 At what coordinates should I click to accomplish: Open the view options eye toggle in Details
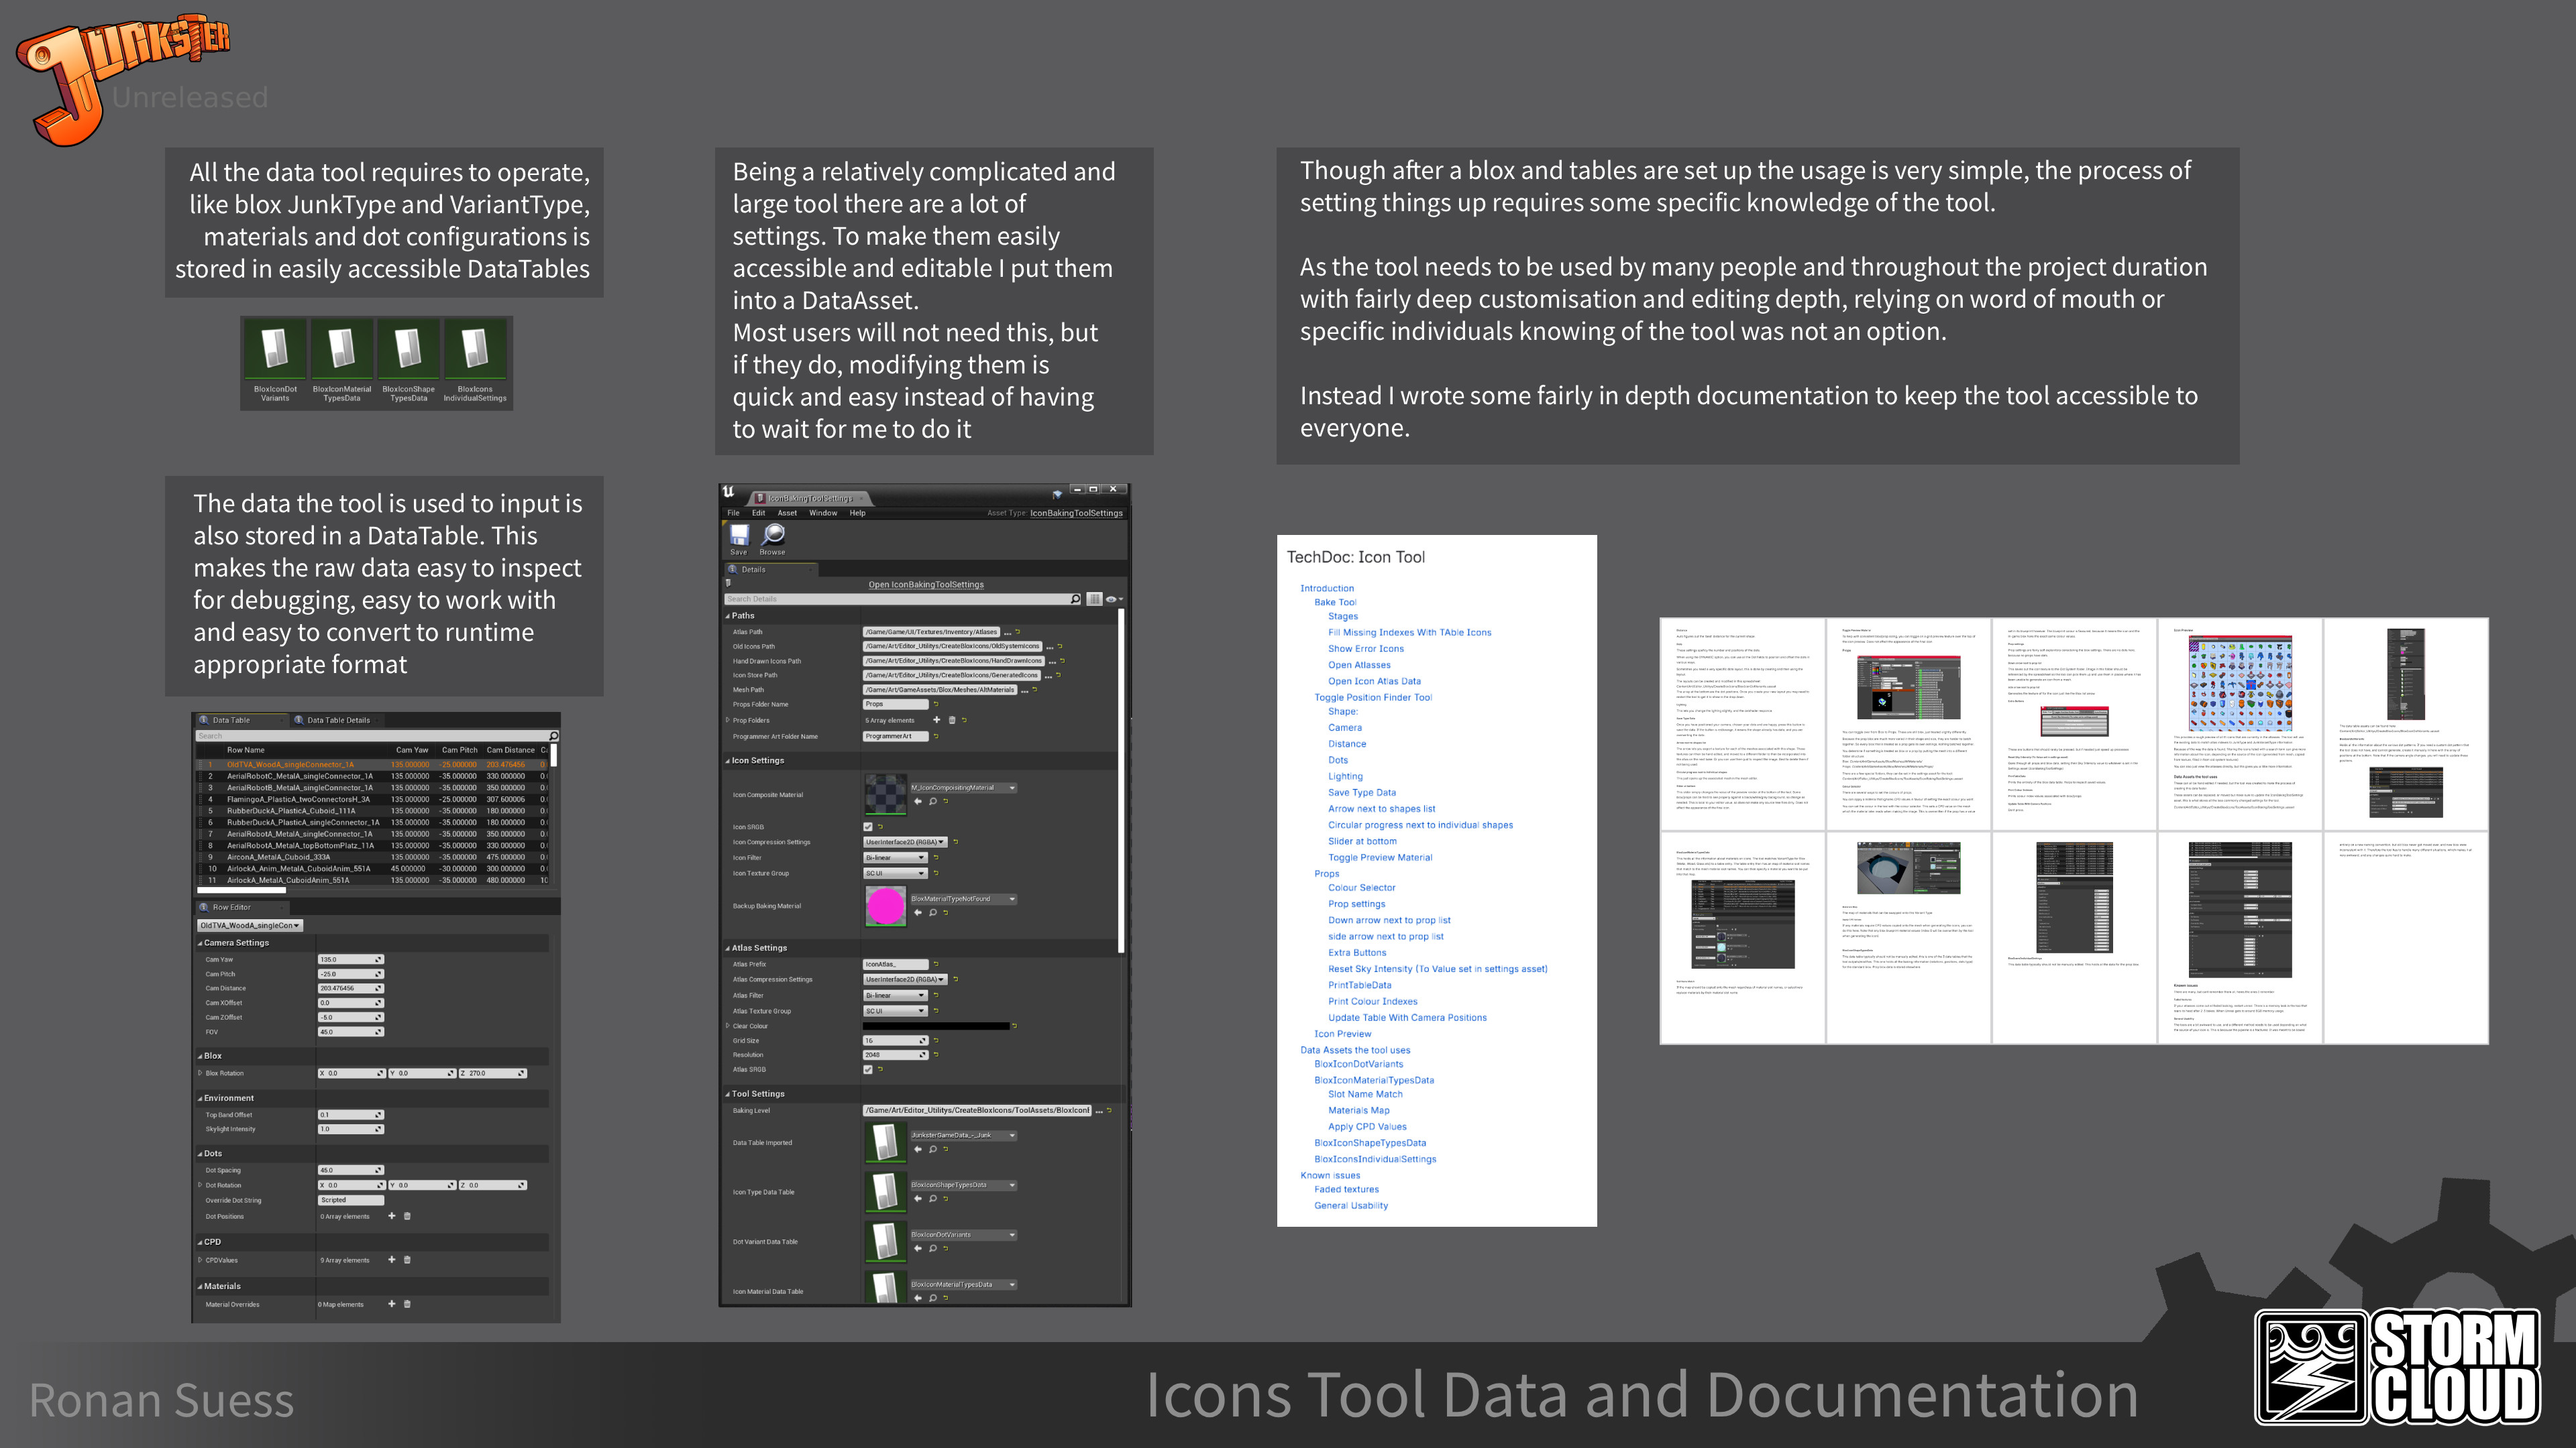point(1111,599)
